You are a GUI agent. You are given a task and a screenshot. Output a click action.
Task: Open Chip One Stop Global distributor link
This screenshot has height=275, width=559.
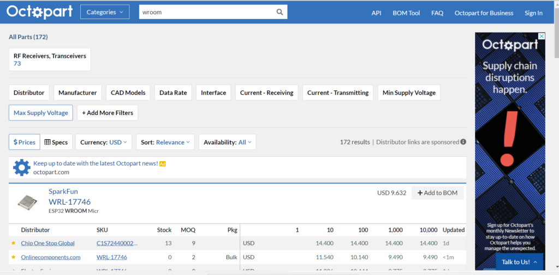pos(48,243)
